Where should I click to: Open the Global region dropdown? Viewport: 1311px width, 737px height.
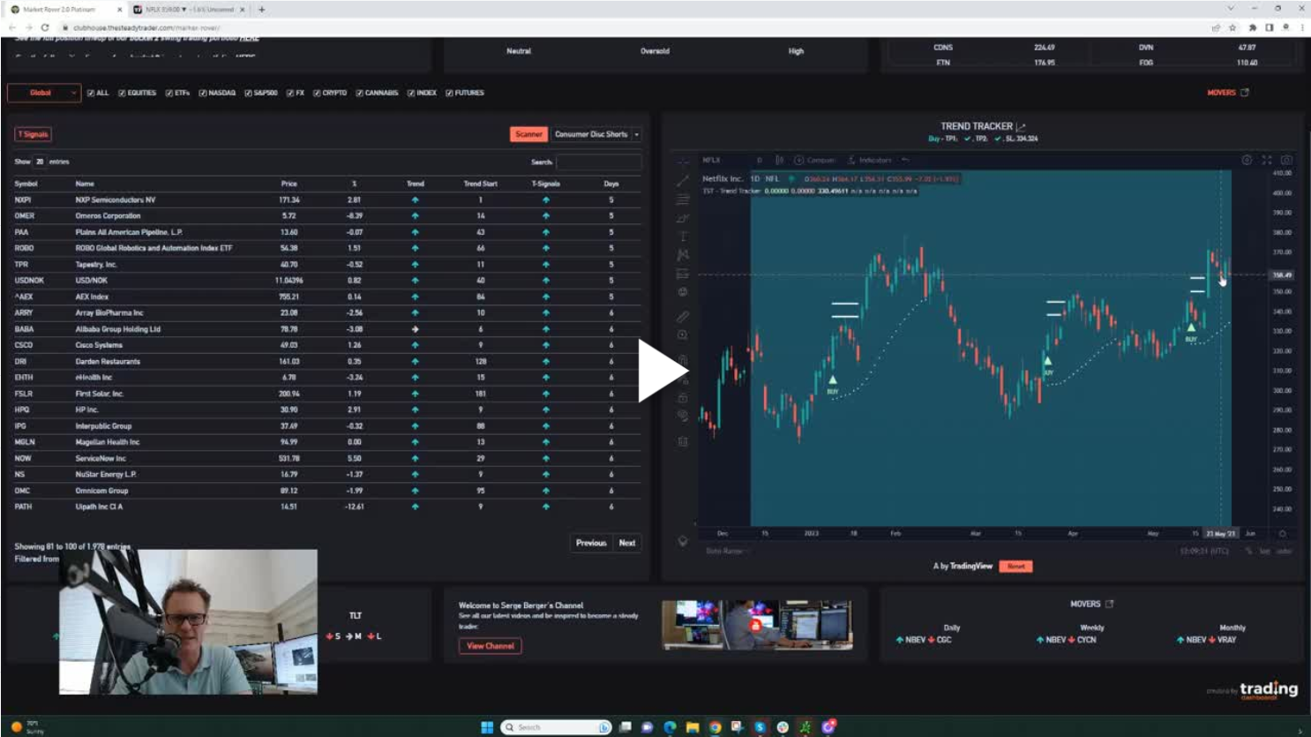click(44, 93)
